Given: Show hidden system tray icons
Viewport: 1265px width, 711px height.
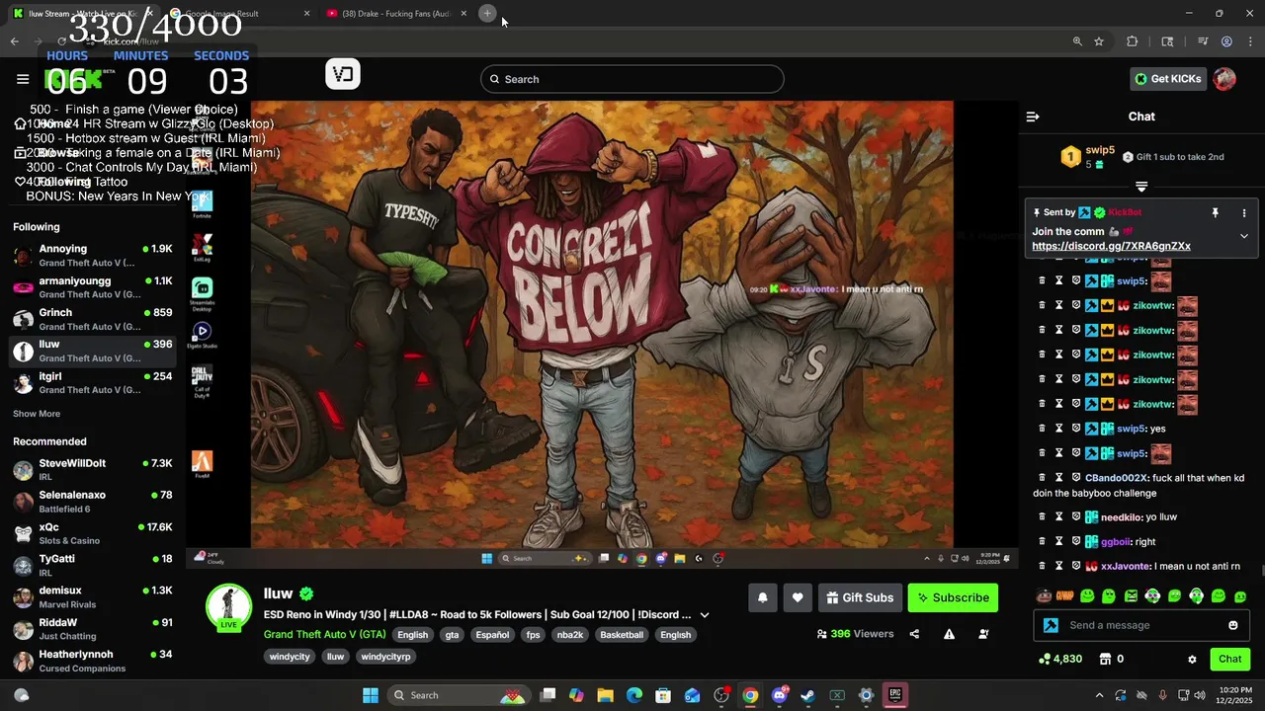Looking at the screenshot, I should point(1099,695).
